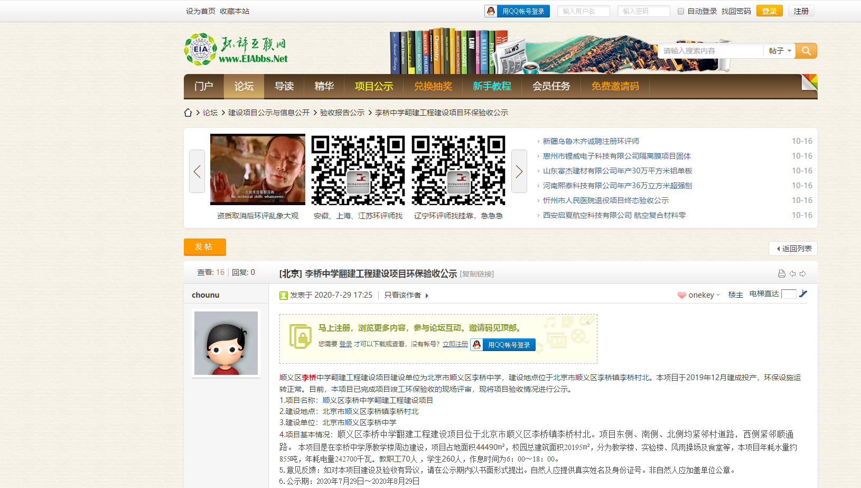Click the 登录 link in register notice

coord(345,344)
